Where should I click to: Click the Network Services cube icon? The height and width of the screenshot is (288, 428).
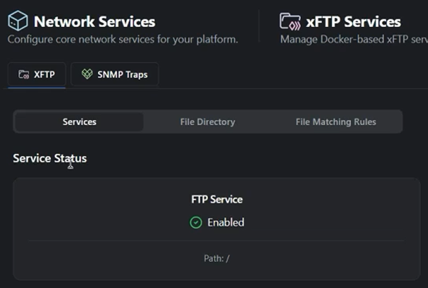[18, 22]
